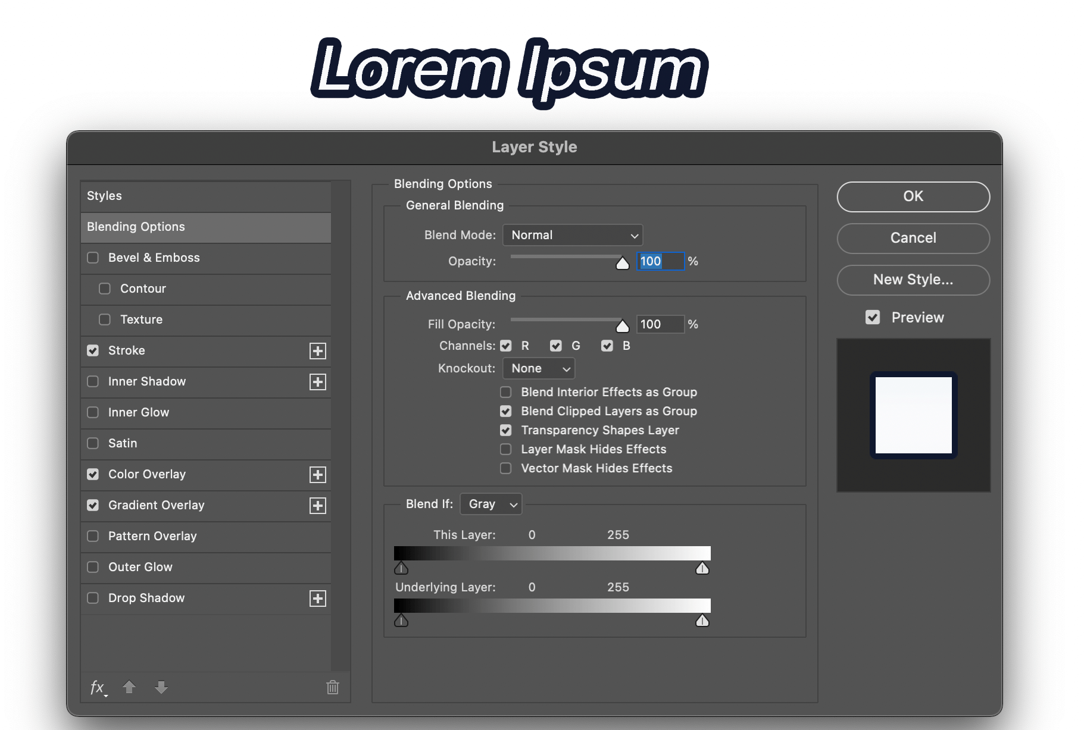Click the layer style preview thumbnail

click(913, 415)
